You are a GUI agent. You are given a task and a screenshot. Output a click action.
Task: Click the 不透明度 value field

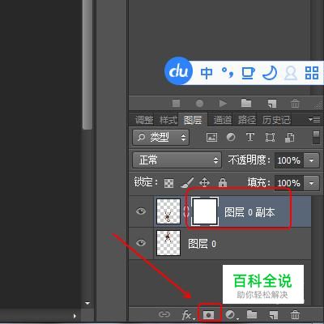289,160
